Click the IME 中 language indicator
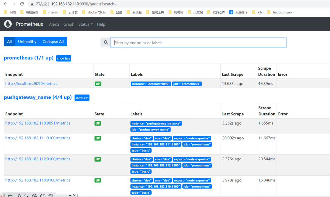The width and height of the screenshot is (330, 197). coord(10,195)
